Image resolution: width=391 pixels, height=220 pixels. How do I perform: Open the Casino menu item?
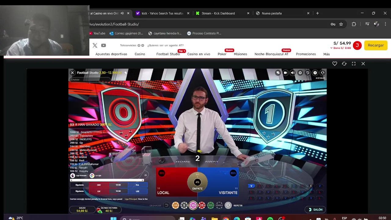pyautogui.click(x=140, y=54)
